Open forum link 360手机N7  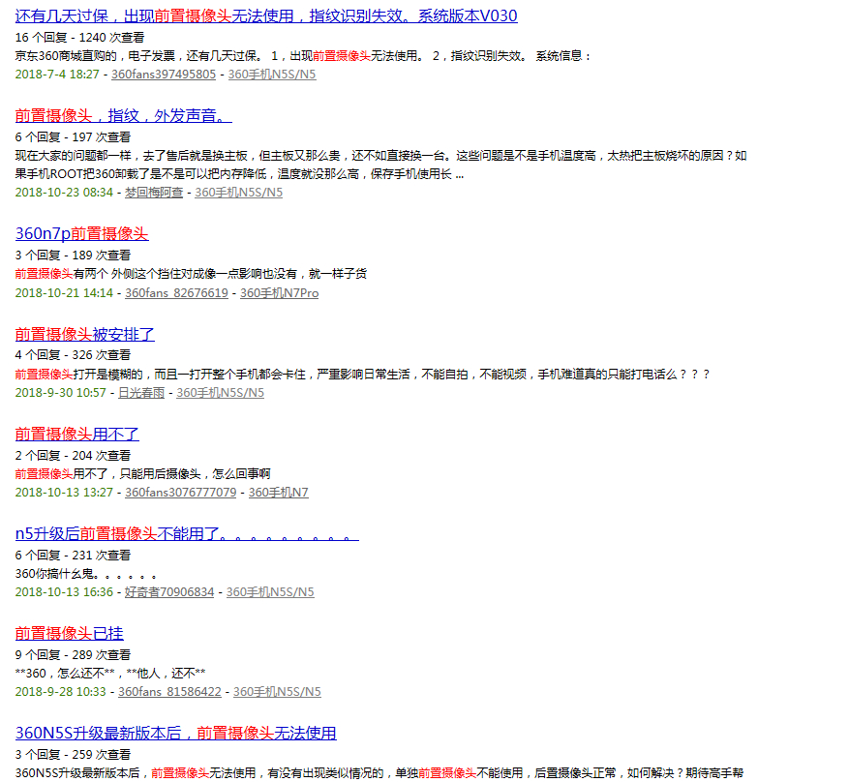pos(278,492)
